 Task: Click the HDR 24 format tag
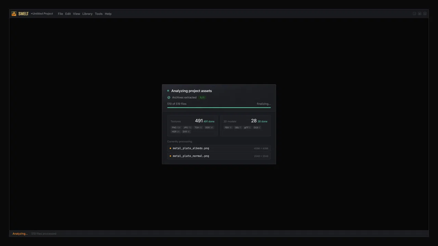pyautogui.click(x=176, y=132)
